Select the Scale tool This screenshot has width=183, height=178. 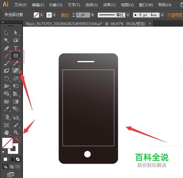click(16, 79)
